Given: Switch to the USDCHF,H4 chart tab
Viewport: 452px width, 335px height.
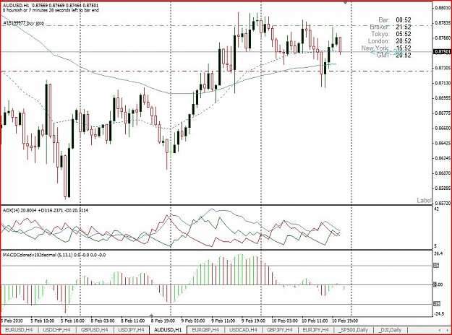Looking at the screenshot, I should point(56,330).
